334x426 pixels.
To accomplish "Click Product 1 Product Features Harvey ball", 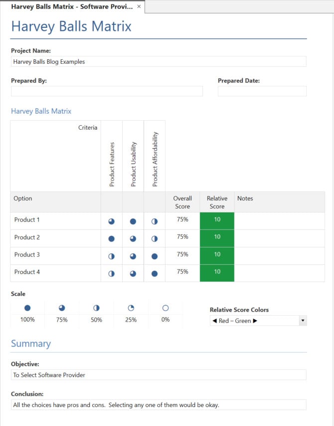I will (x=112, y=221).
